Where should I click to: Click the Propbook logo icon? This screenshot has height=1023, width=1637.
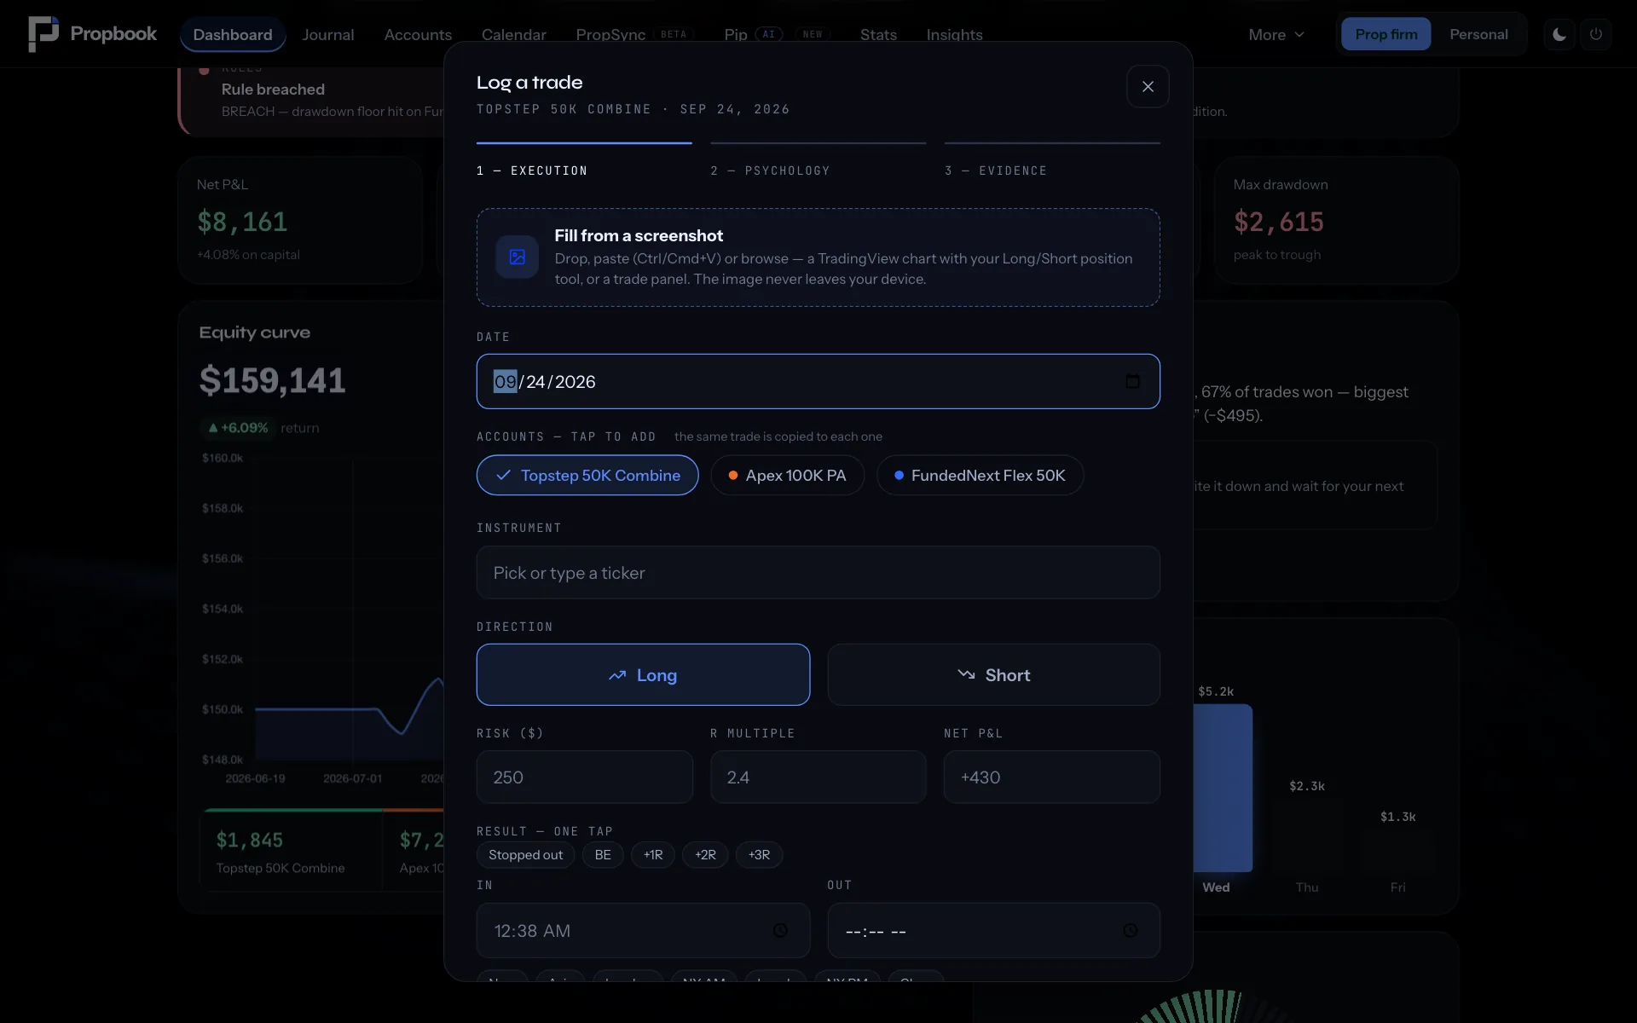pos(43,34)
